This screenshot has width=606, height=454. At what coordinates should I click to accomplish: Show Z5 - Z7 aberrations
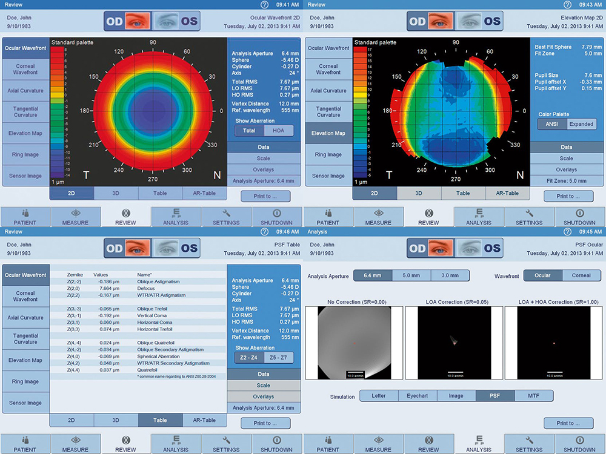click(278, 358)
